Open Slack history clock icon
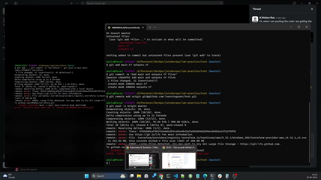The image size is (321, 180). (x=83, y=3)
